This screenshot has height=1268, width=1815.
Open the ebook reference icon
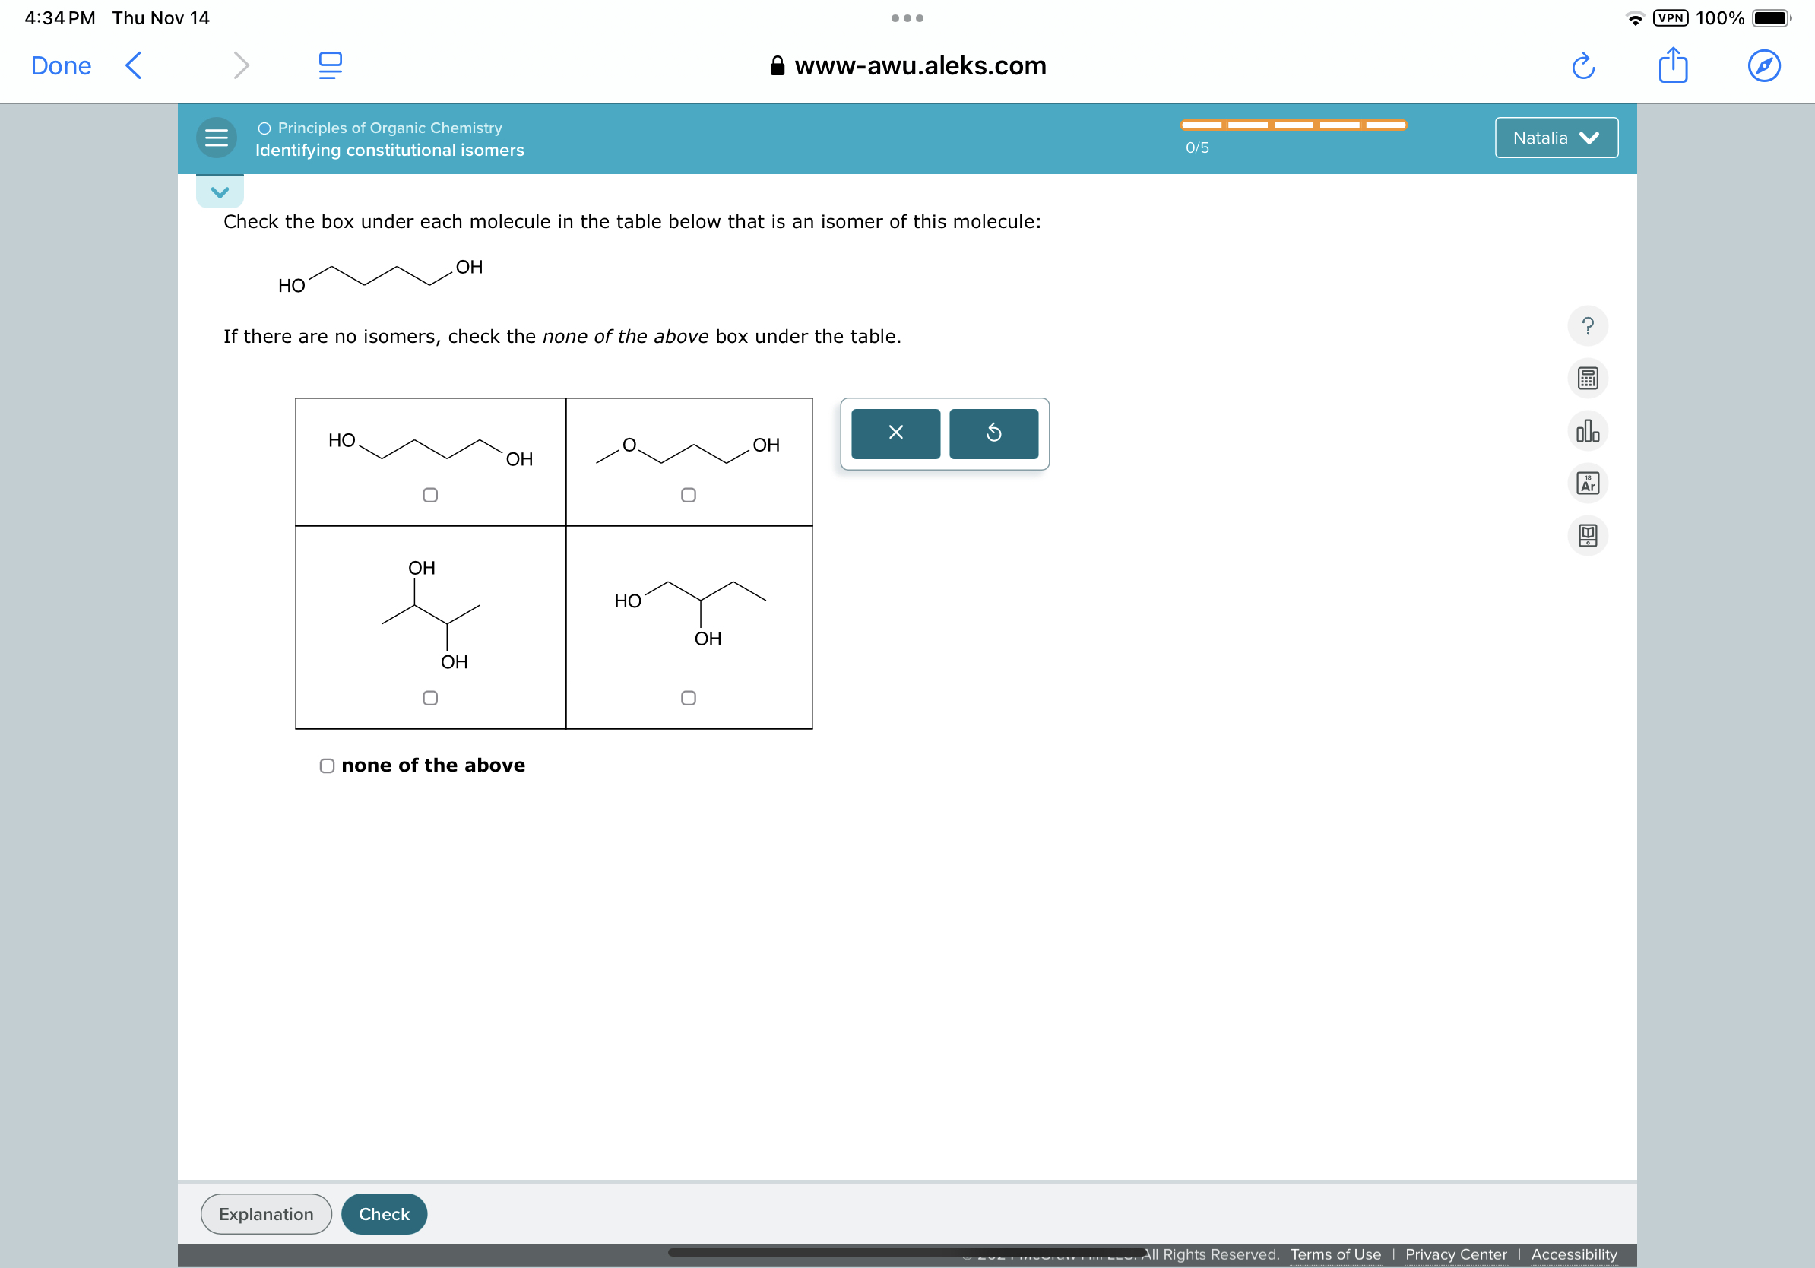coord(1589,535)
